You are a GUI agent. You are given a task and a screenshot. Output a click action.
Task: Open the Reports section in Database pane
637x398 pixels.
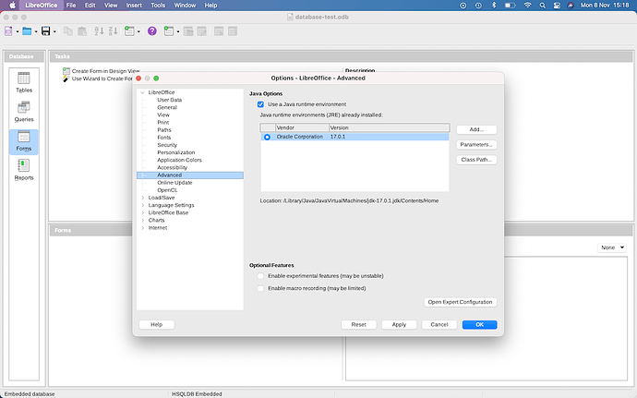24,170
